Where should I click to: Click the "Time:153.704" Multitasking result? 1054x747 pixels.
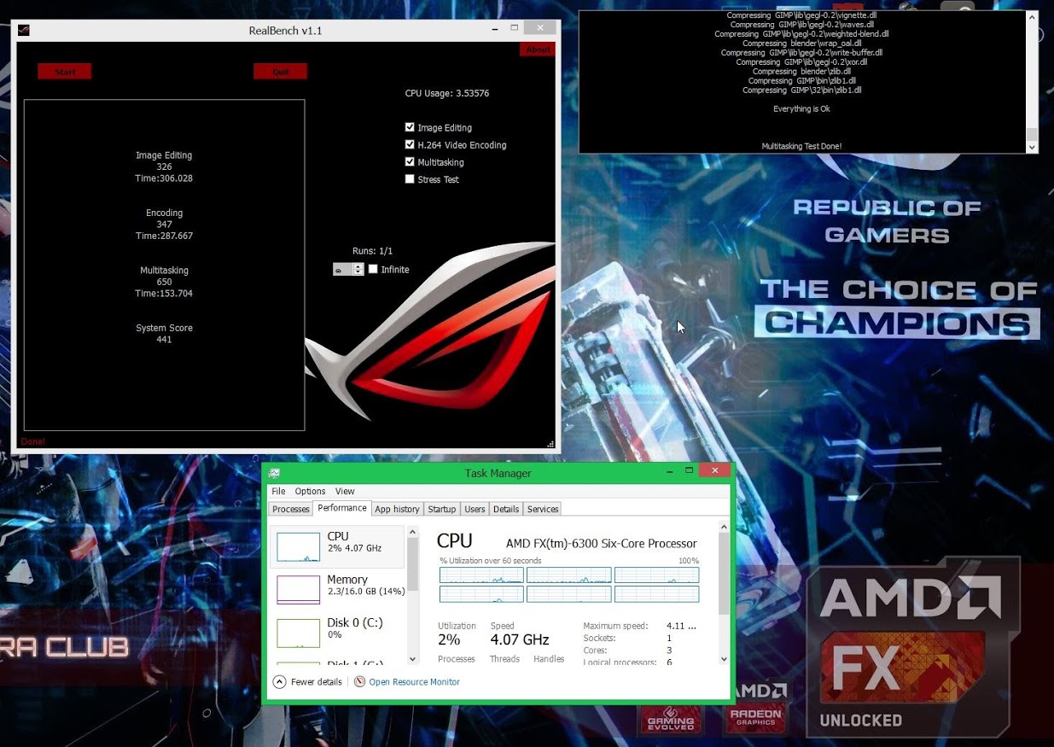[x=164, y=293]
